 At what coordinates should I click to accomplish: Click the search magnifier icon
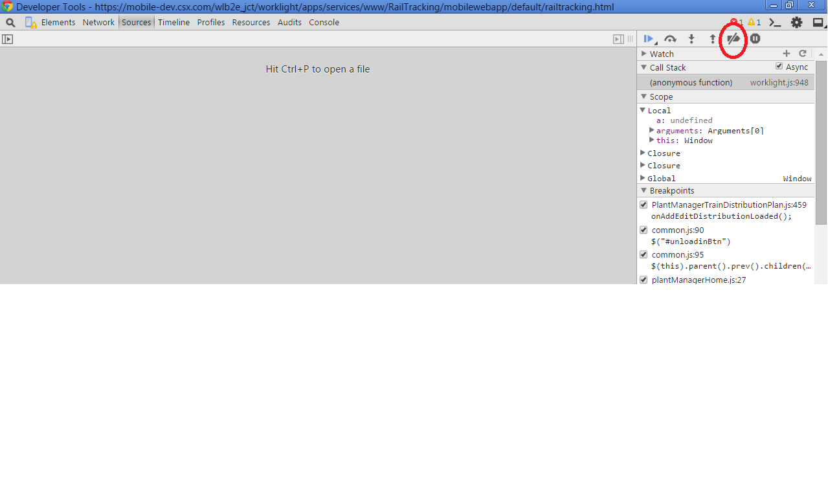[10, 22]
